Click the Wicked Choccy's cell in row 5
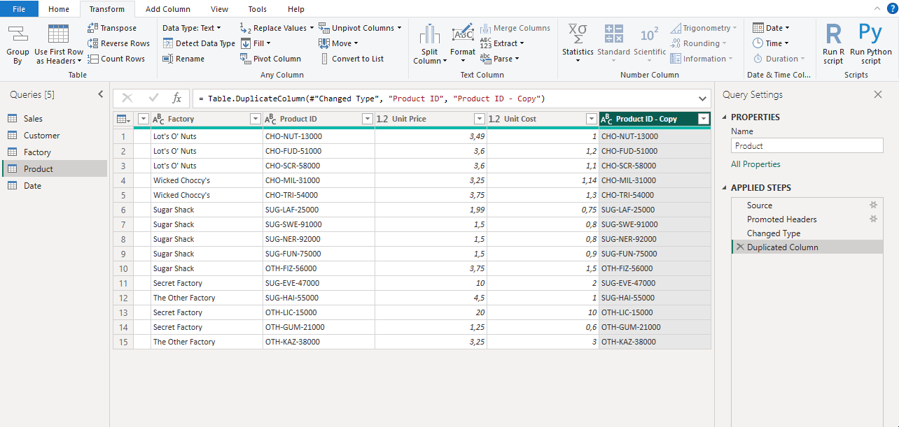The height and width of the screenshot is (427, 899). tap(207, 195)
